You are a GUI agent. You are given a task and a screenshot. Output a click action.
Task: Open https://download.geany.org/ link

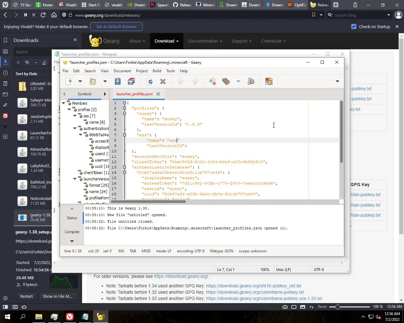(181, 276)
